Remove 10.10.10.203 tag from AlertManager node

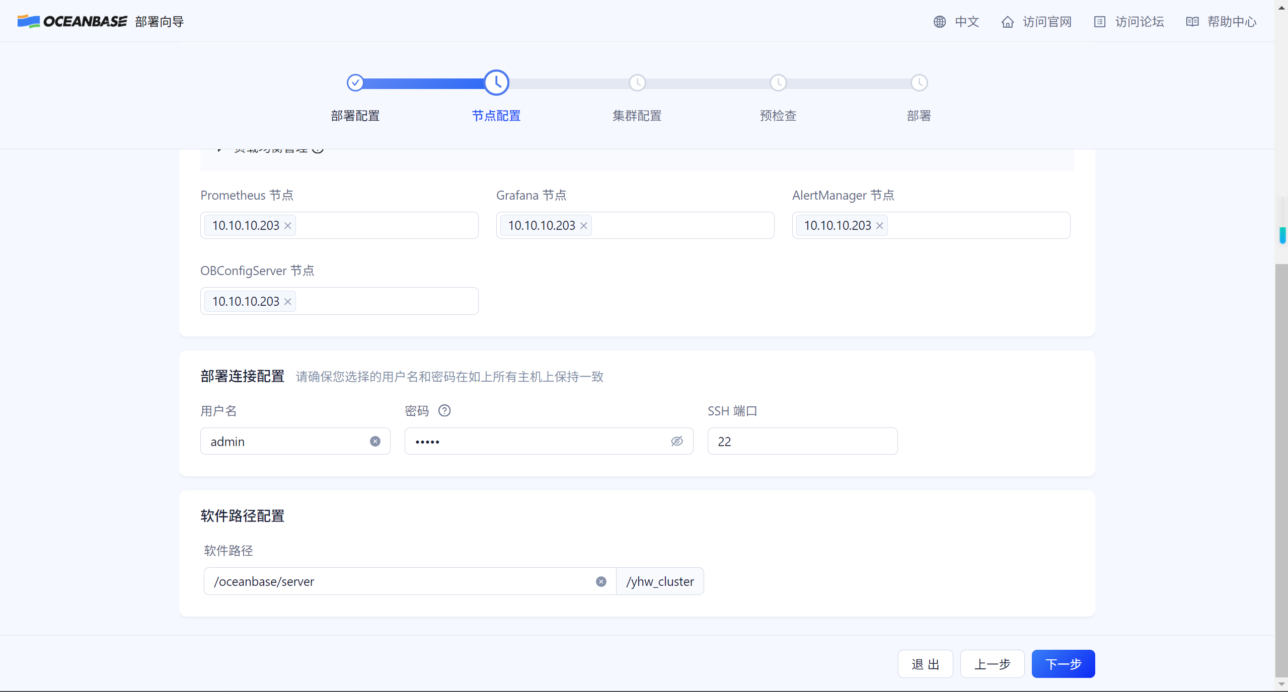point(880,226)
